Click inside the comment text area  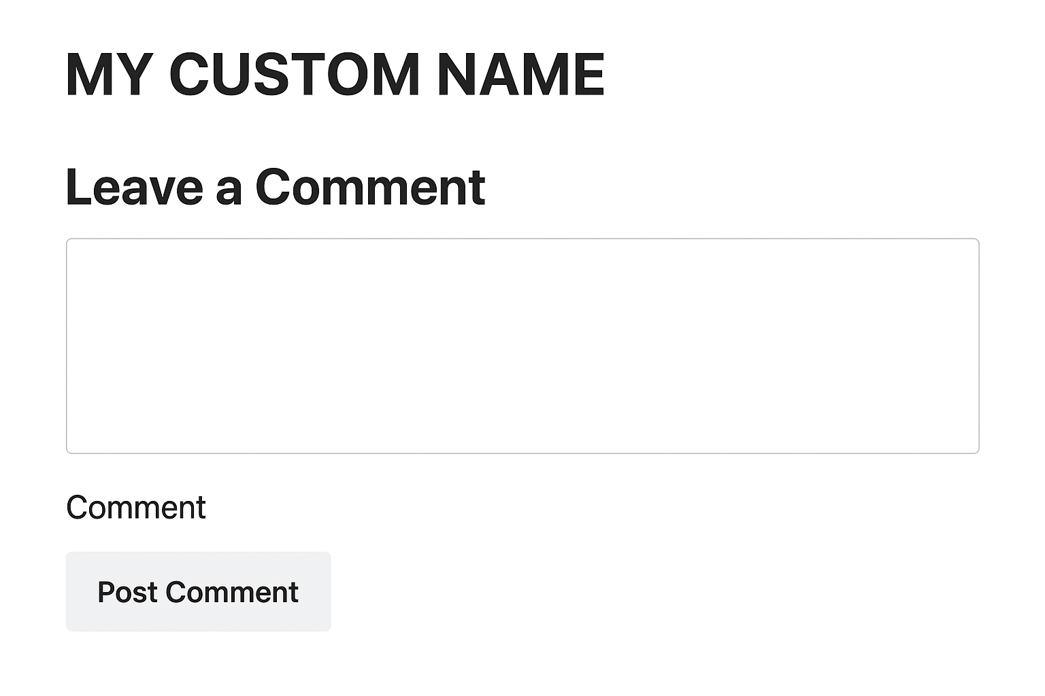click(x=522, y=345)
